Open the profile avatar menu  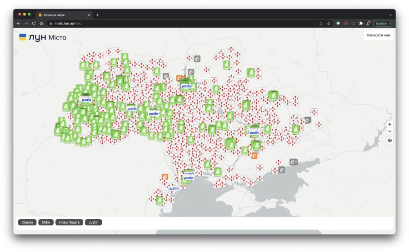click(368, 23)
